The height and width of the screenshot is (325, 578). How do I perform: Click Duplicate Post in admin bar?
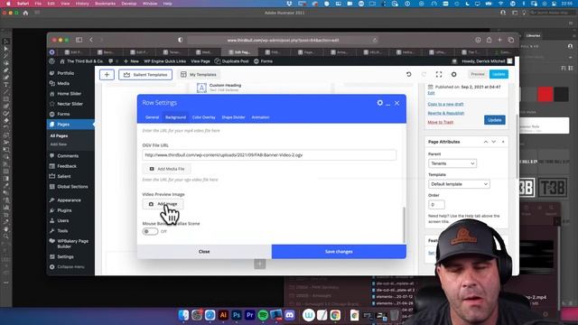pyautogui.click(x=232, y=61)
